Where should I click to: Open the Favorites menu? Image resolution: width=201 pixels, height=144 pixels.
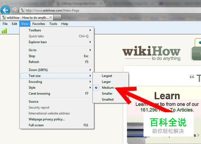pos(39,24)
